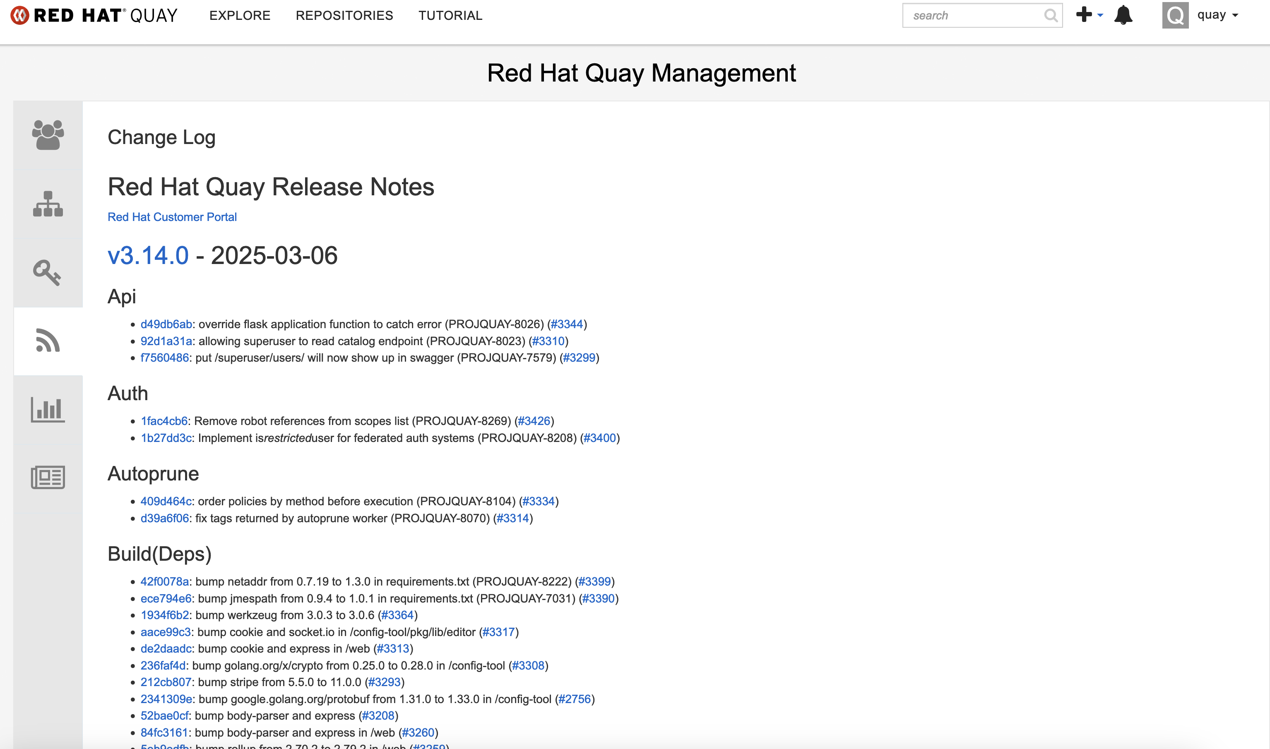
Task: Open the Tutorial menu item
Action: point(450,16)
